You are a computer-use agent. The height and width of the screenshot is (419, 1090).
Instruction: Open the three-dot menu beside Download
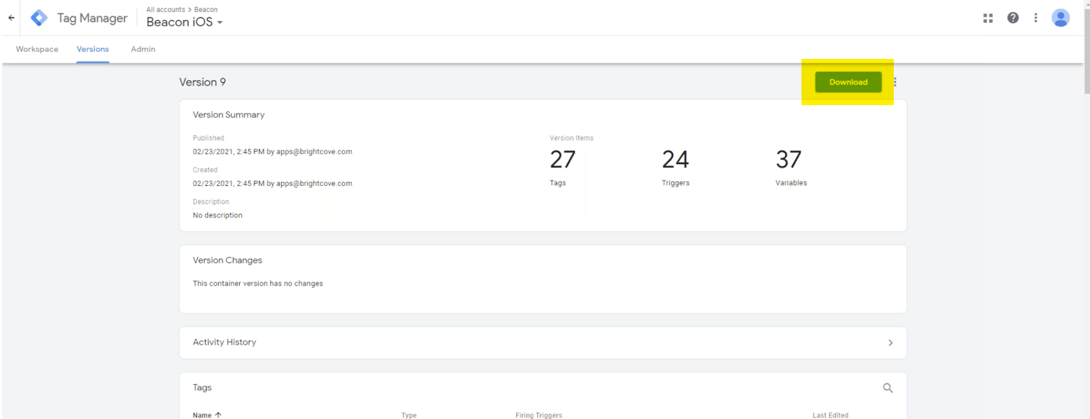pos(895,82)
